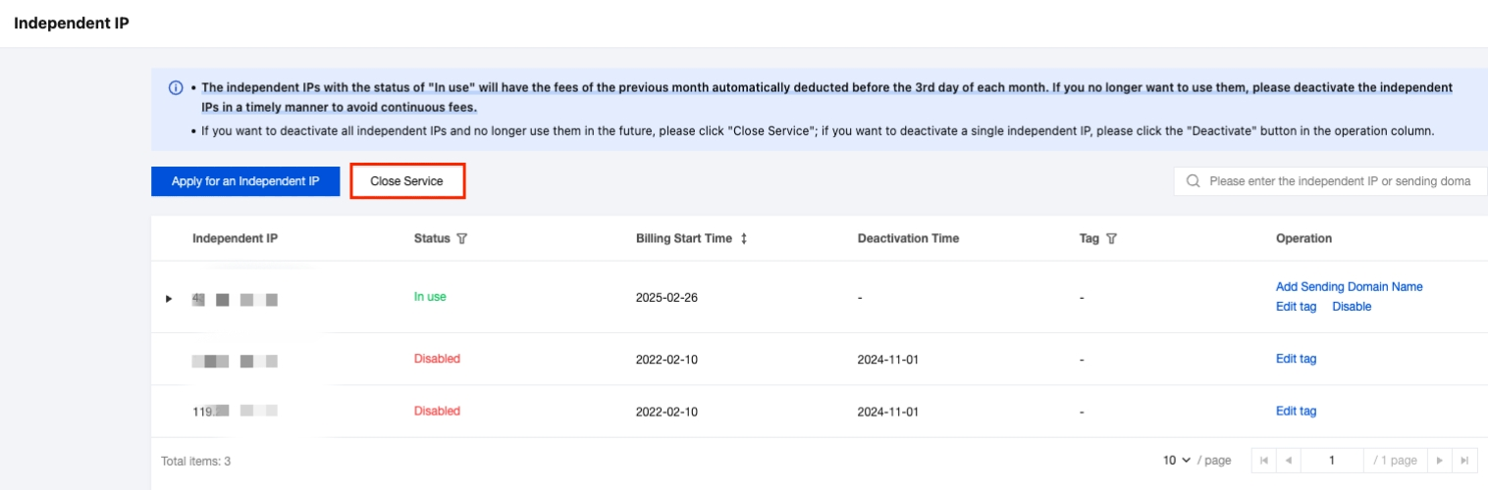The image size is (1488, 490).
Task: Go to the first page
Action: click(x=1264, y=461)
